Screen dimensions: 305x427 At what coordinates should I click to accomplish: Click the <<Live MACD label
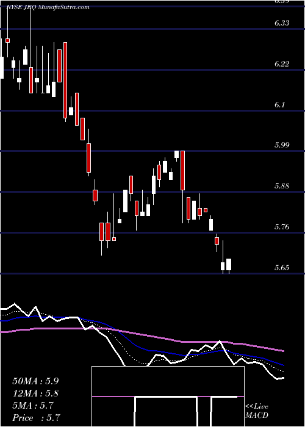257,411
